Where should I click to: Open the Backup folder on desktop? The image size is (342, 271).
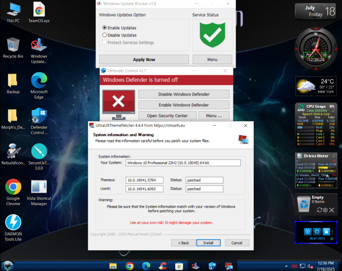[x=13, y=84]
